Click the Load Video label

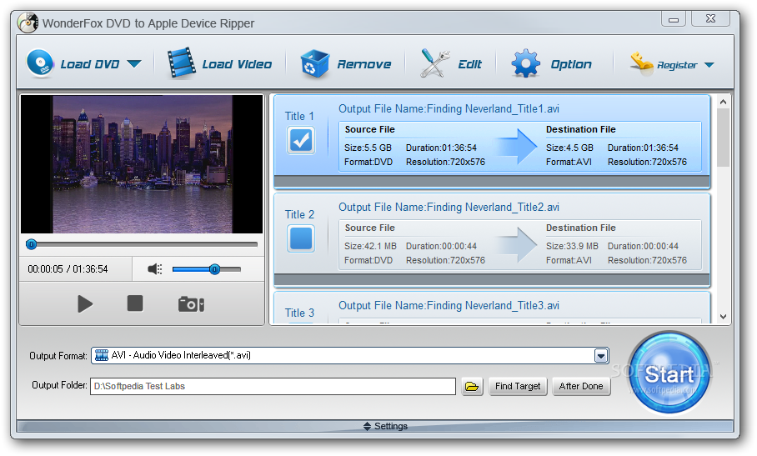[237, 64]
